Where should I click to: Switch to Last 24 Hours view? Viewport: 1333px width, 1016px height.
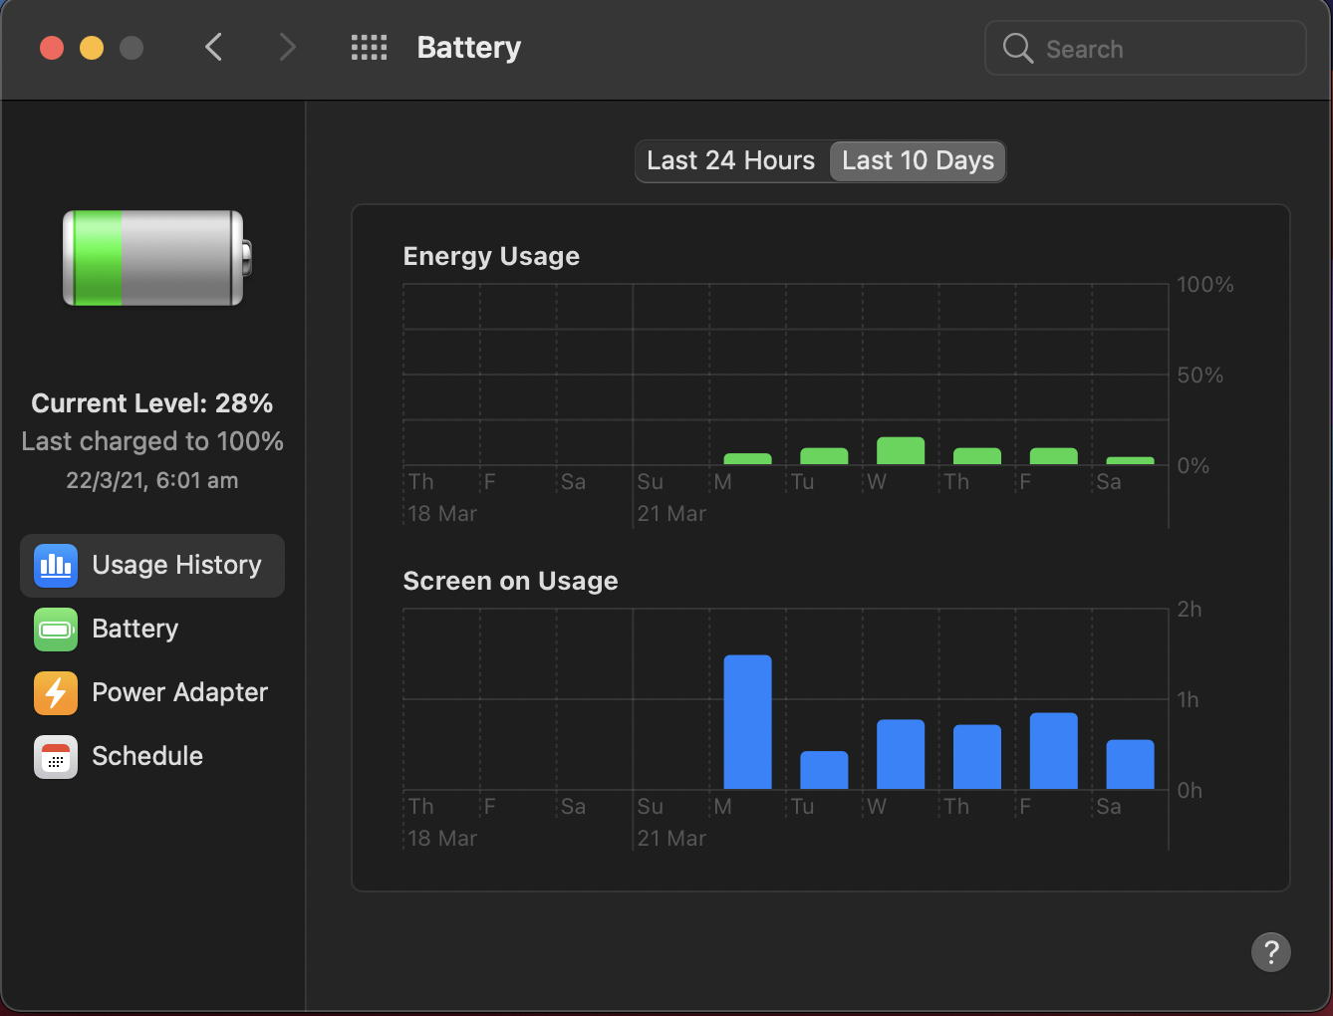coord(731,160)
